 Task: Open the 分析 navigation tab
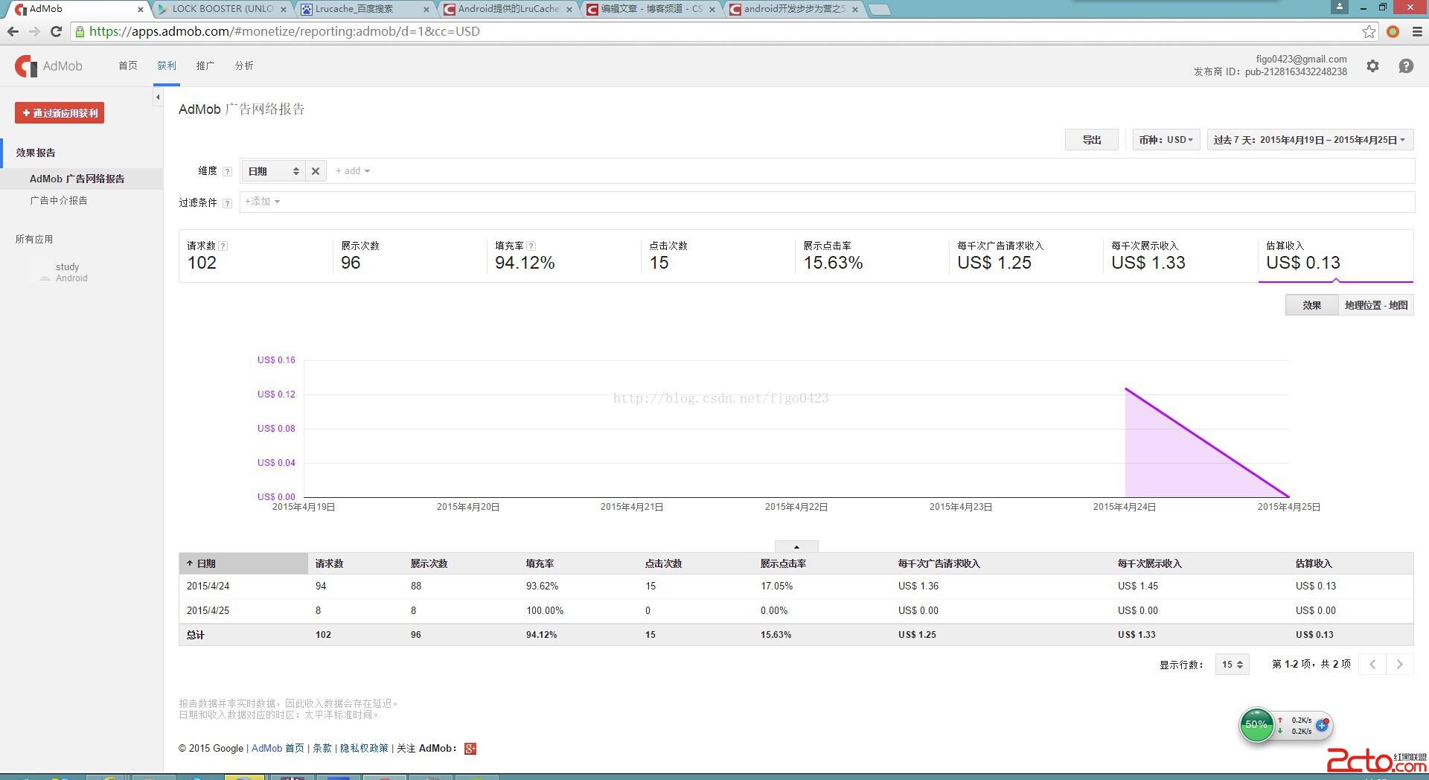coord(244,65)
